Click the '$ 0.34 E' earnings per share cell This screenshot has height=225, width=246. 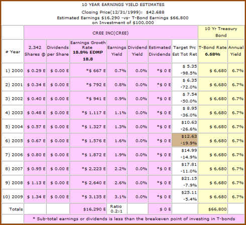click(x=35, y=84)
